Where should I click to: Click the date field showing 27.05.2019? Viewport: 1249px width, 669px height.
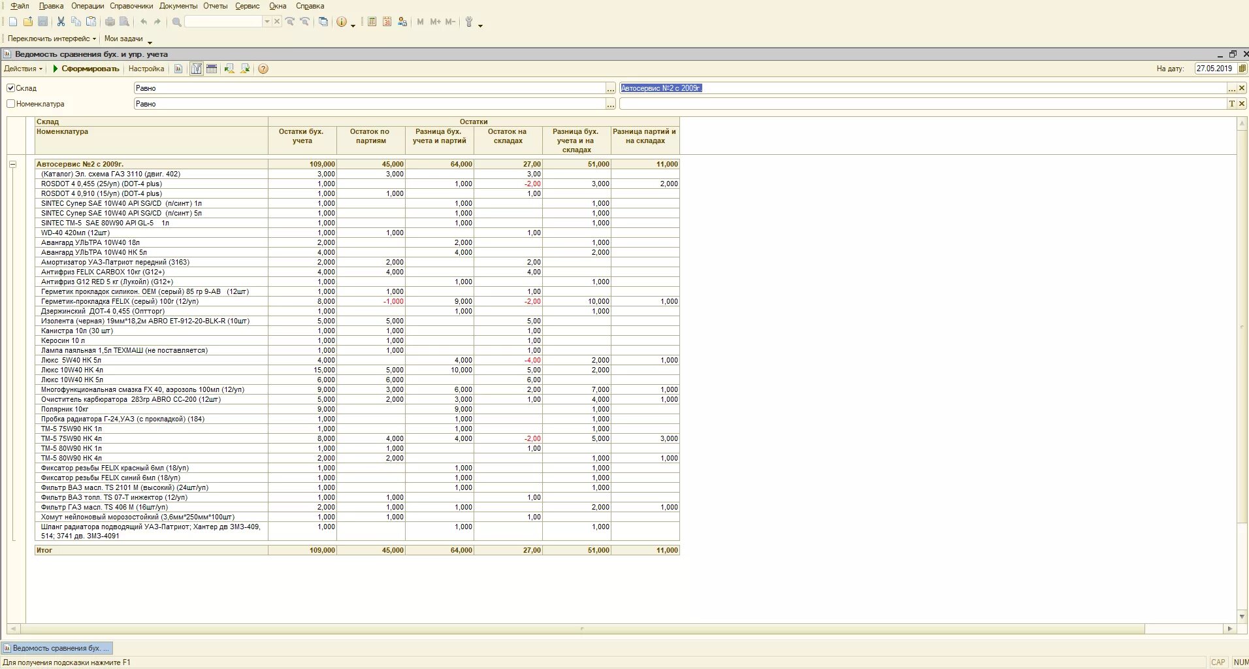tap(1215, 69)
